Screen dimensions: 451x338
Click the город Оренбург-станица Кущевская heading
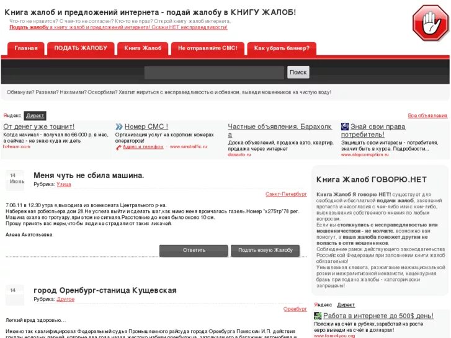(105, 290)
